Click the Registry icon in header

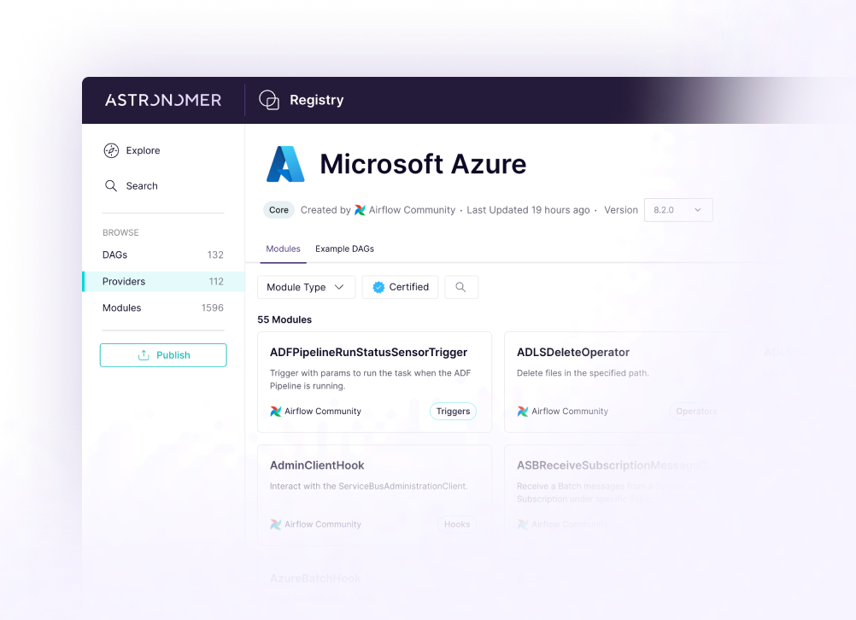click(x=269, y=100)
